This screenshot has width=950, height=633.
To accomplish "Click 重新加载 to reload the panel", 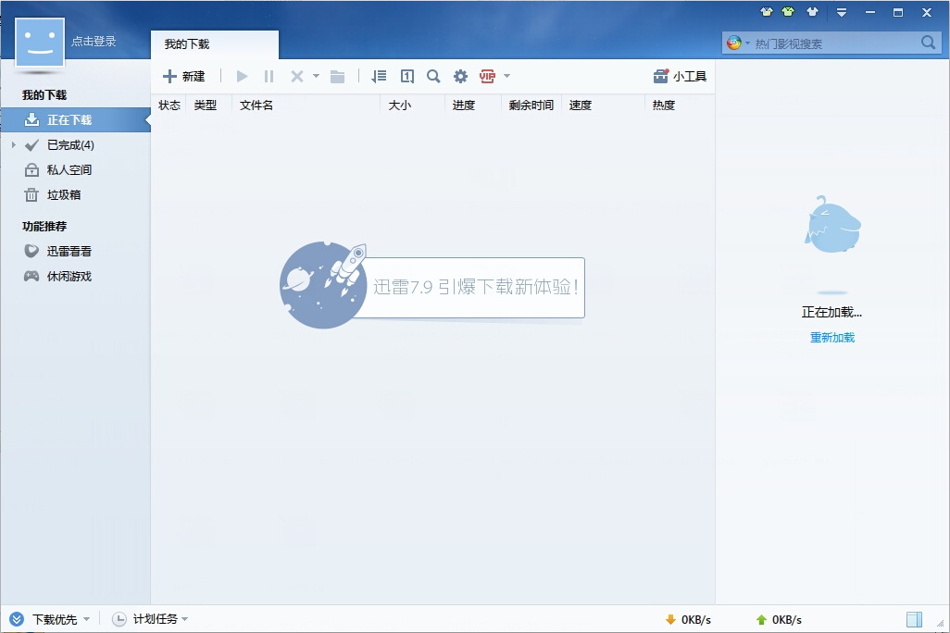I will tap(831, 337).
